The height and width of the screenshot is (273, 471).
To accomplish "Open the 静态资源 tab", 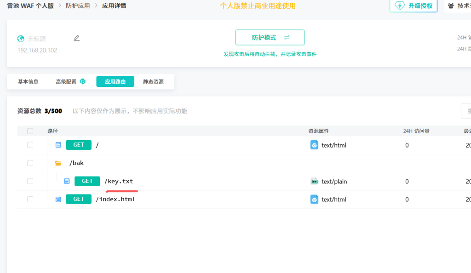I will [153, 82].
